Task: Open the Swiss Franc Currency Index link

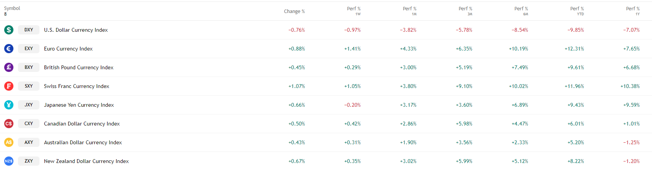Action: [x=77, y=86]
